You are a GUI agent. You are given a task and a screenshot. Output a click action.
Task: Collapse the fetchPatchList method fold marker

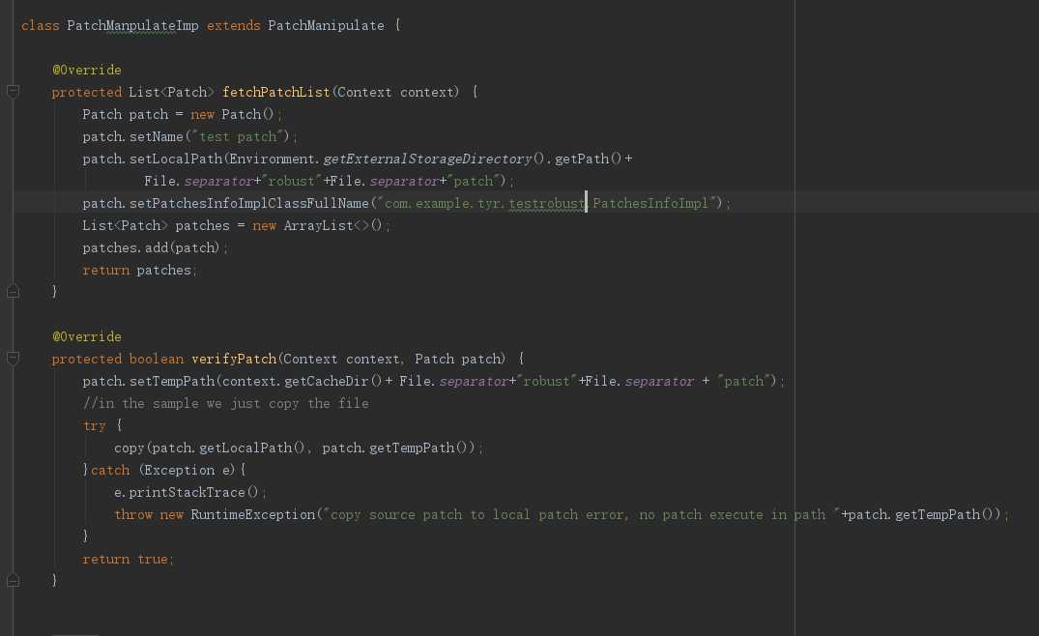click(13, 92)
